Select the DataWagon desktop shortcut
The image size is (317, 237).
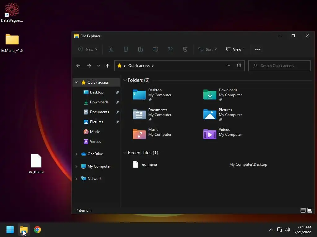[x=12, y=12]
